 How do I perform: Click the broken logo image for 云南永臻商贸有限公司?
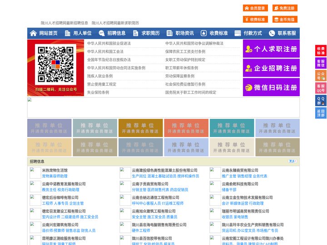point(215,173)
